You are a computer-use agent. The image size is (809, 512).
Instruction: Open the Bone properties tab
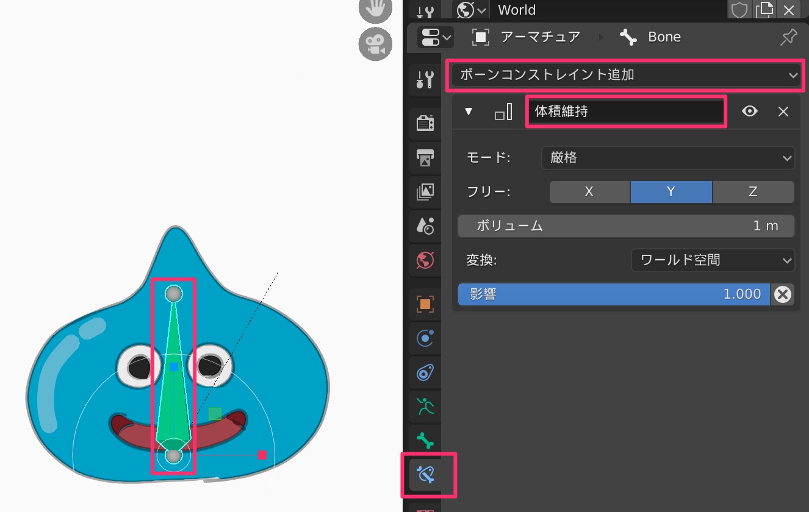tap(425, 441)
